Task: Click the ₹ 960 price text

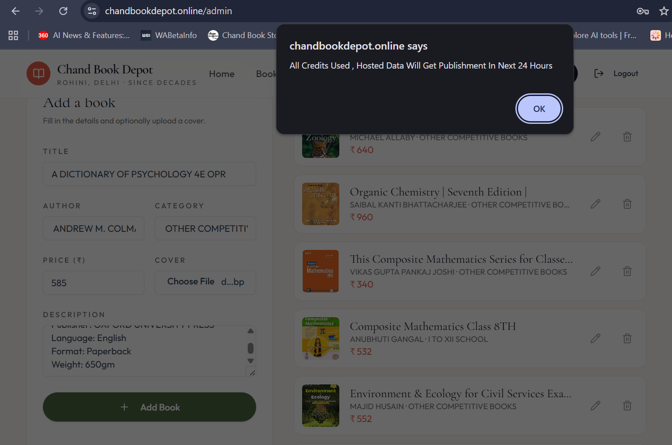Action: point(361,217)
